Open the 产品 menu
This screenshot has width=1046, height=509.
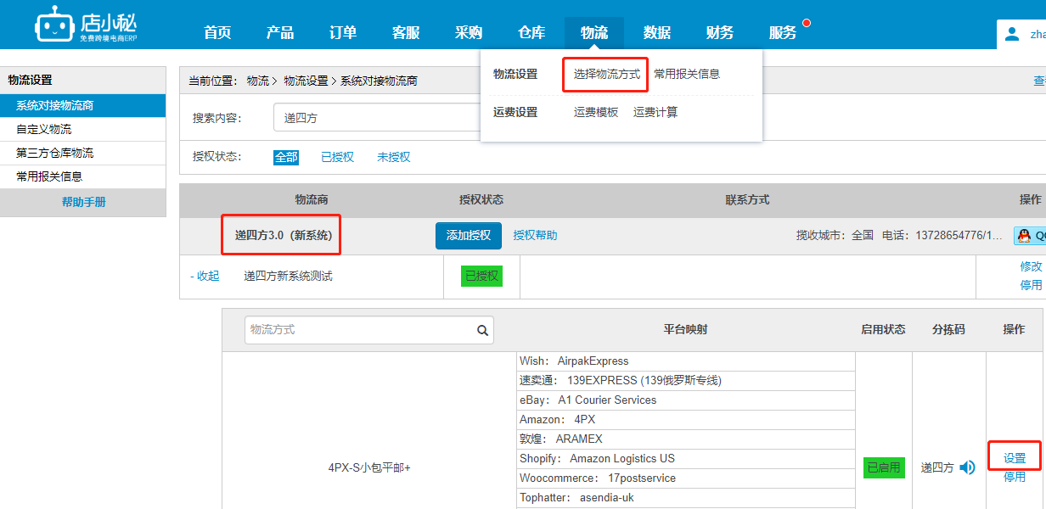(280, 33)
